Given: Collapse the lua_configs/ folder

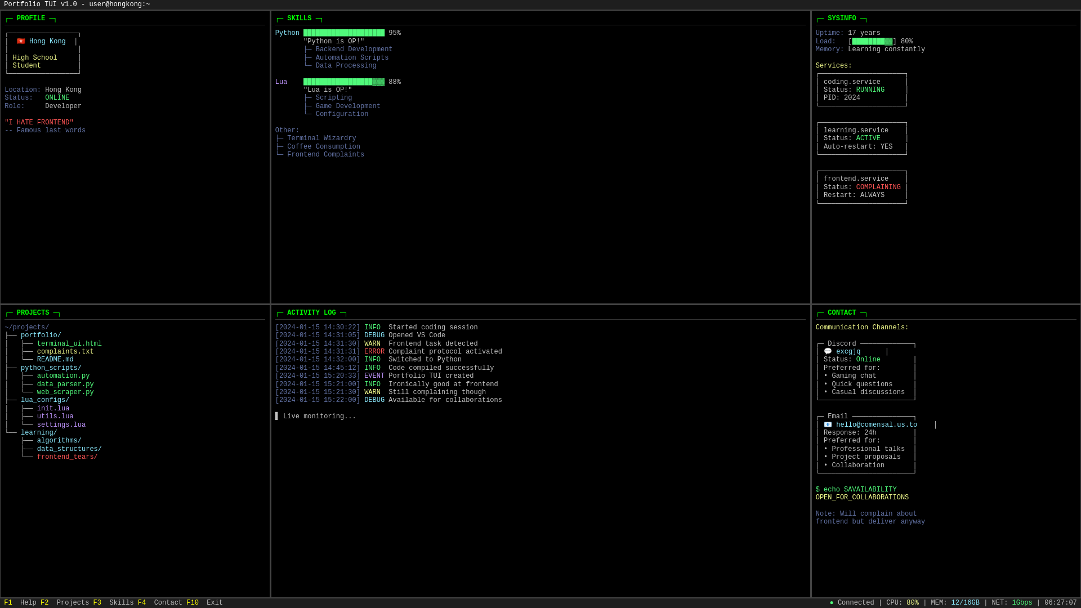Looking at the screenshot, I should (x=45, y=400).
